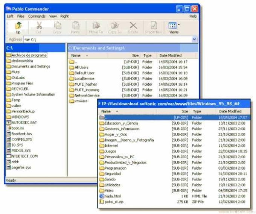Select Gestores_informacion folder in FTP panel

119,129
